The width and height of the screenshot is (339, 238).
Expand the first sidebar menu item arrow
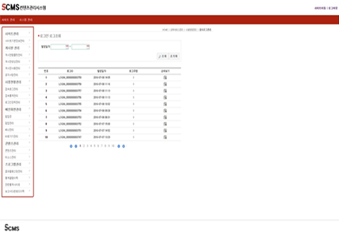click(x=30, y=33)
